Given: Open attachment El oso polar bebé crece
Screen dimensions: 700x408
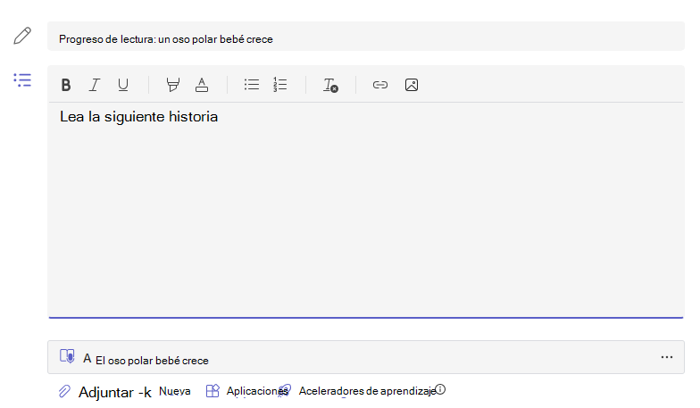Looking at the screenshot, I should click(x=366, y=357).
